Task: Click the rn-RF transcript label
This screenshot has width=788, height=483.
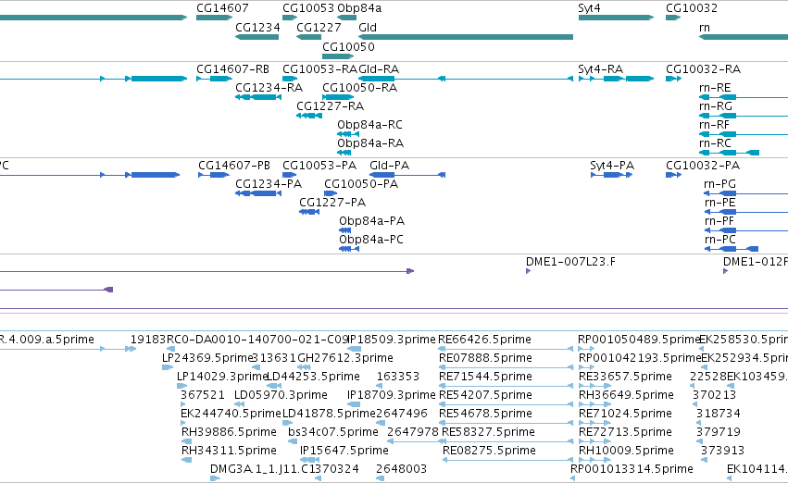Action: (x=714, y=125)
